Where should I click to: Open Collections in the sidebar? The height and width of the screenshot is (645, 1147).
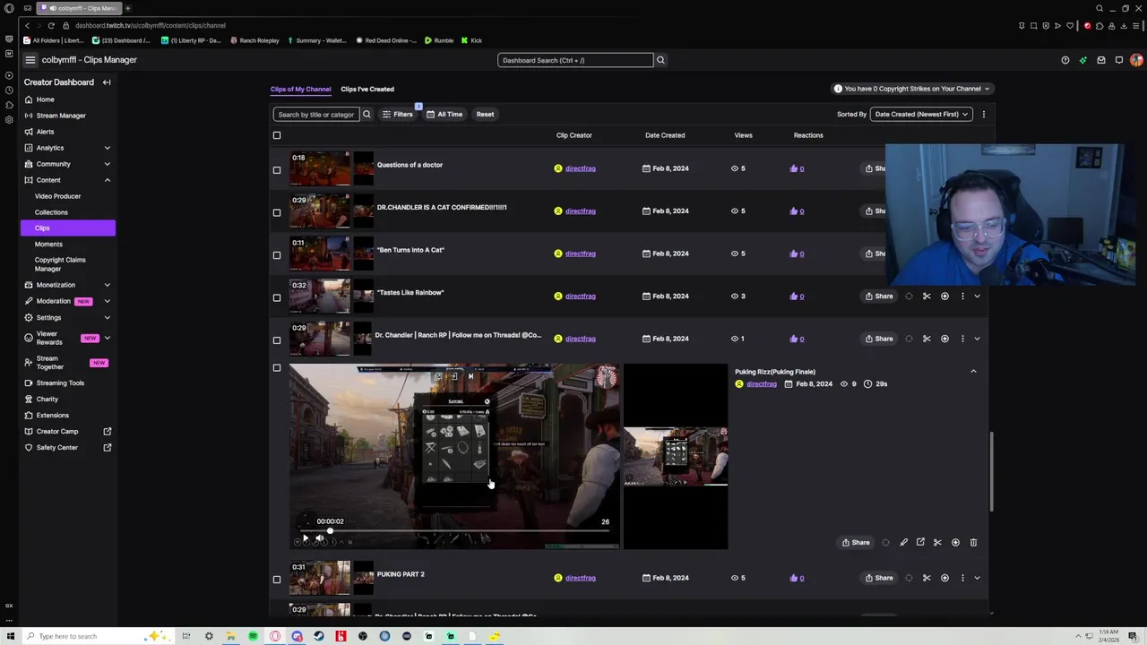click(x=51, y=212)
